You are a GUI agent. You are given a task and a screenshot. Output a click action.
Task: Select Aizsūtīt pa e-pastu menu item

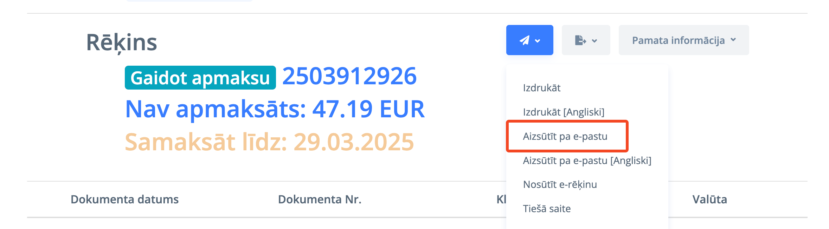pos(565,136)
